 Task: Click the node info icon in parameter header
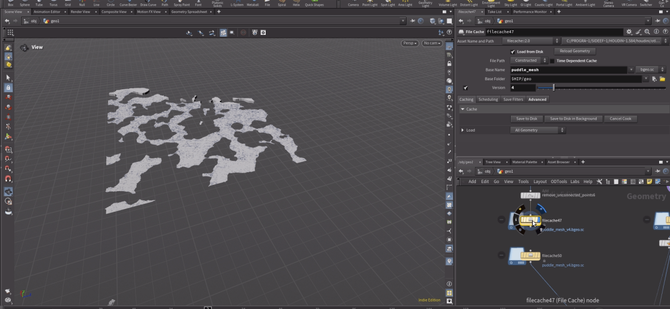point(656,32)
